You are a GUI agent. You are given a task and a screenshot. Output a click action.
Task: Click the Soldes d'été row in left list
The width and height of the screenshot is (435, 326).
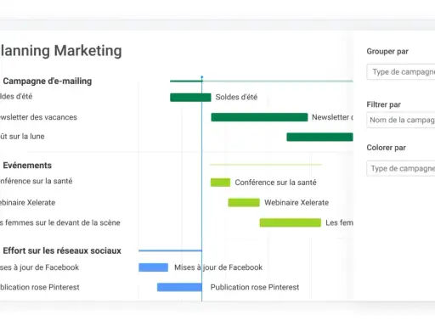point(16,97)
